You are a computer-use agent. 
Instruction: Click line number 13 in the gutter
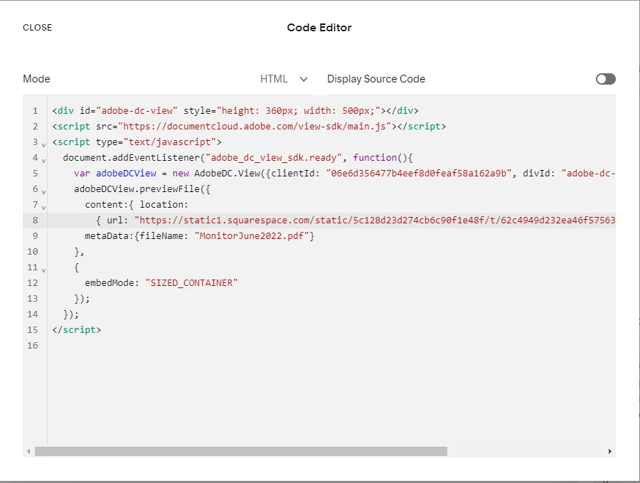[33, 299]
